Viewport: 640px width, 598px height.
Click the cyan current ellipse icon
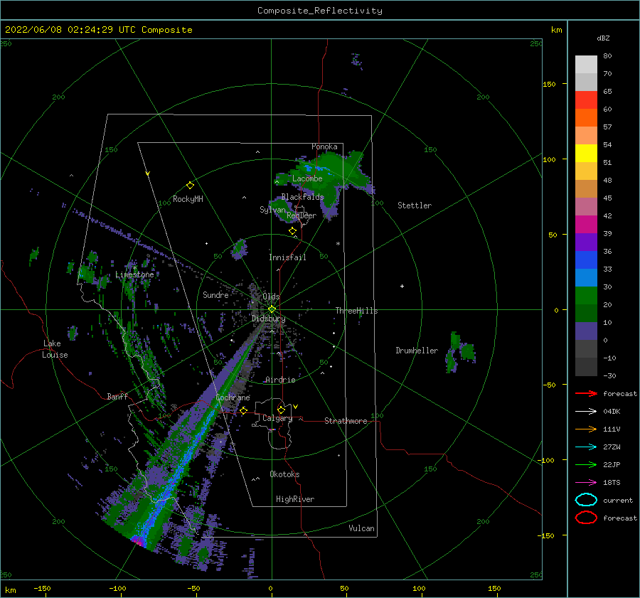coord(586,500)
